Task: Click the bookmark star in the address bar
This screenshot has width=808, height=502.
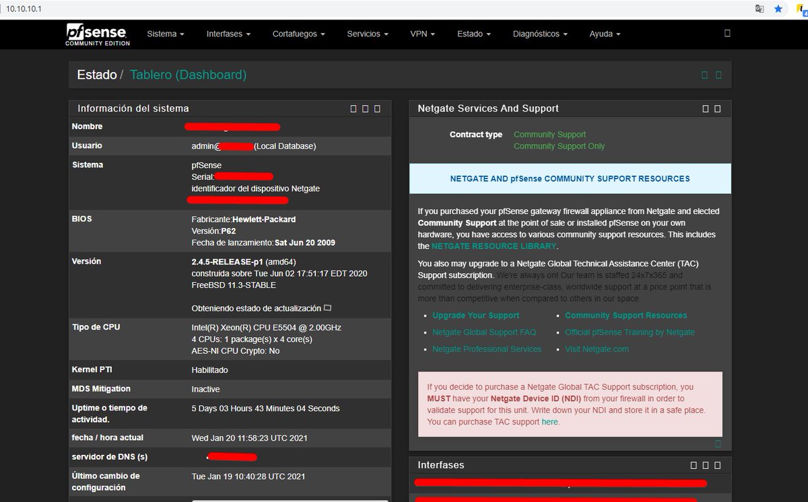Action: [x=778, y=9]
